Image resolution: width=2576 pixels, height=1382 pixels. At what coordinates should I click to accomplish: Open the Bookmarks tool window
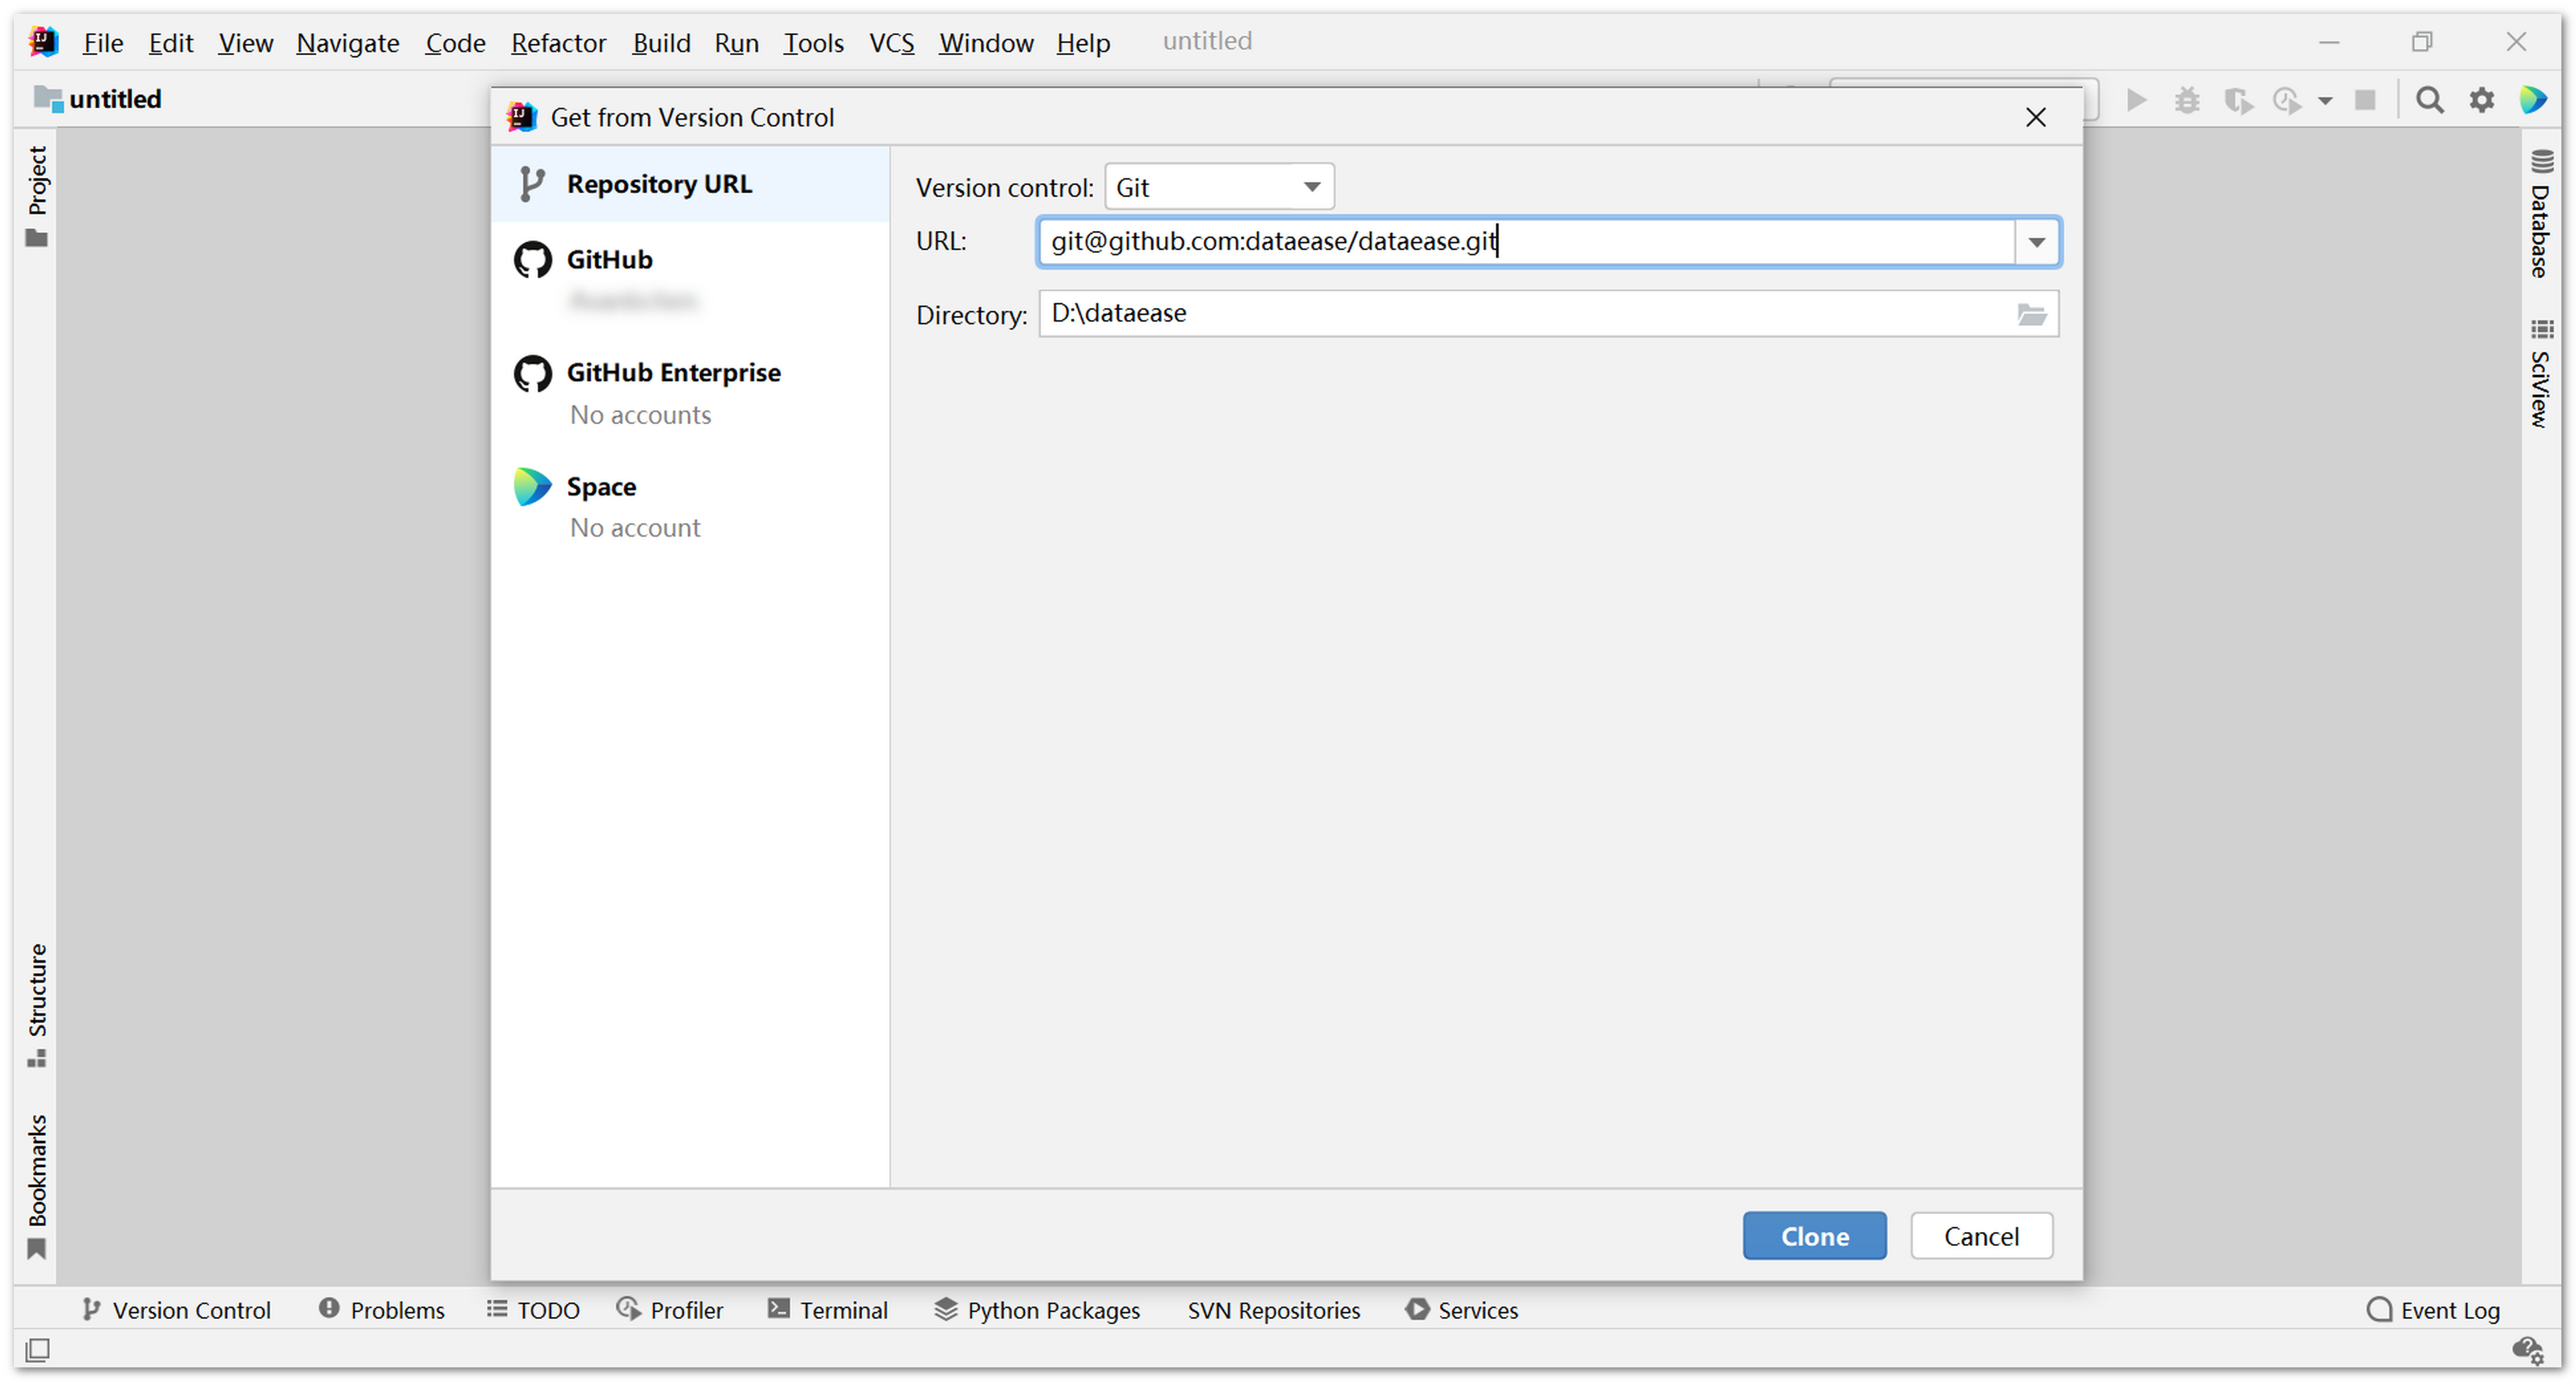[37, 1186]
